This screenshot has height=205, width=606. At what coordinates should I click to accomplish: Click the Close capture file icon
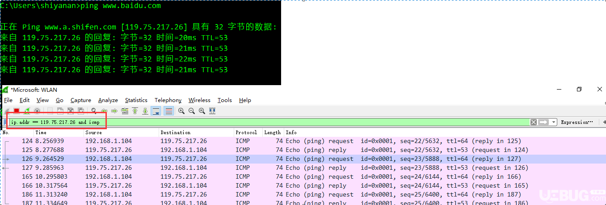70,111
